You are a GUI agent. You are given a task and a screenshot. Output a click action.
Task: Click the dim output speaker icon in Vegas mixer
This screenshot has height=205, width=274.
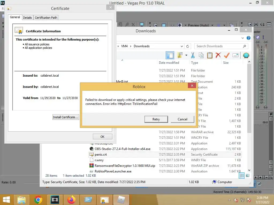(262, 24)
